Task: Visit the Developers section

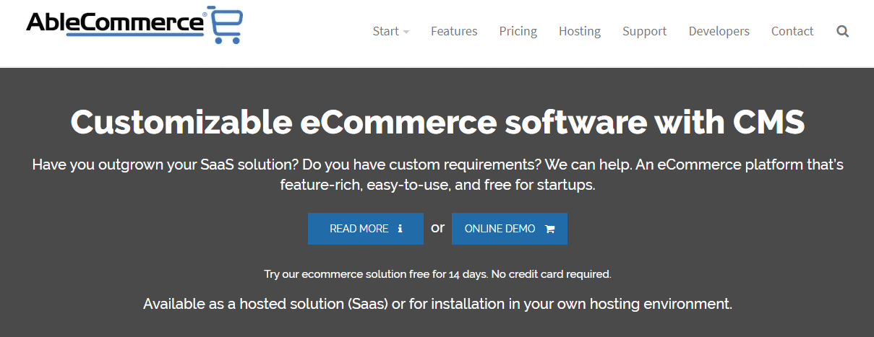Action: (x=719, y=31)
